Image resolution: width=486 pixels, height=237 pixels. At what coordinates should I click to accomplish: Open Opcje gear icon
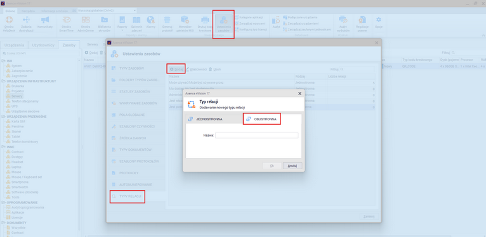(x=378, y=22)
